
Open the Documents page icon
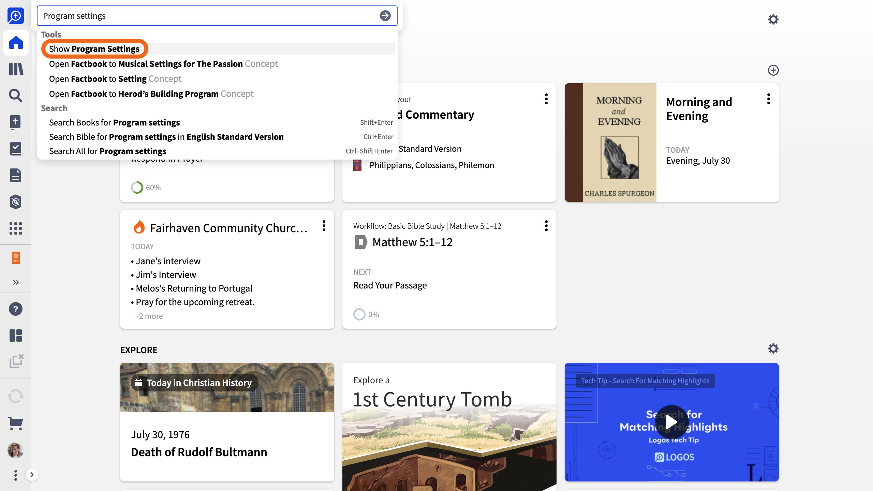coord(16,175)
